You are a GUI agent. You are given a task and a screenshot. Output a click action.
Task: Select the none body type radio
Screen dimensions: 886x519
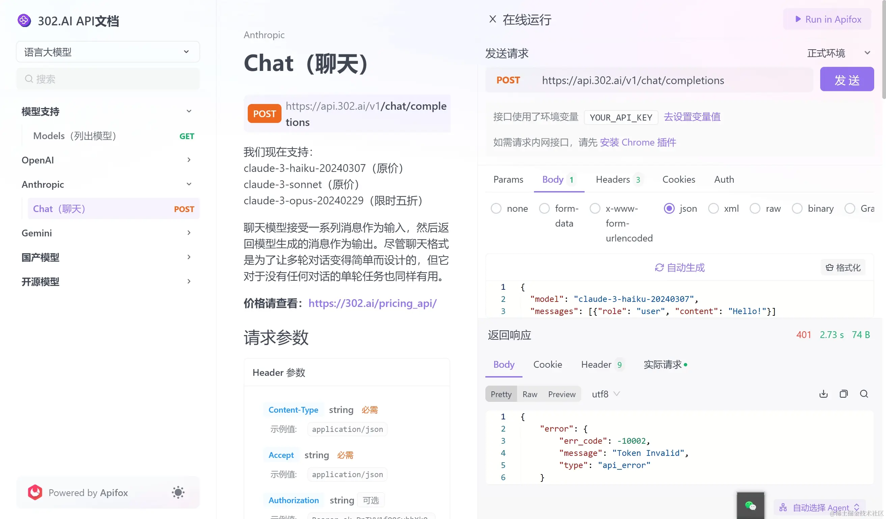pyautogui.click(x=496, y=209)
